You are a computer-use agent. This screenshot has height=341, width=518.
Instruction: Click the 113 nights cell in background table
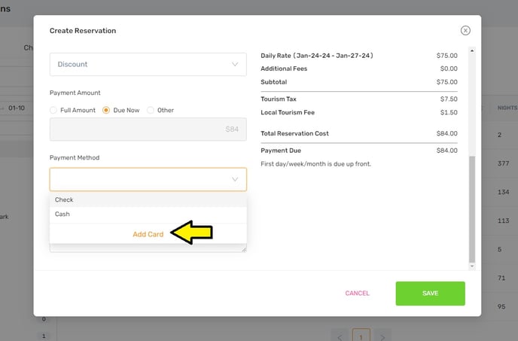click(503, 221)
